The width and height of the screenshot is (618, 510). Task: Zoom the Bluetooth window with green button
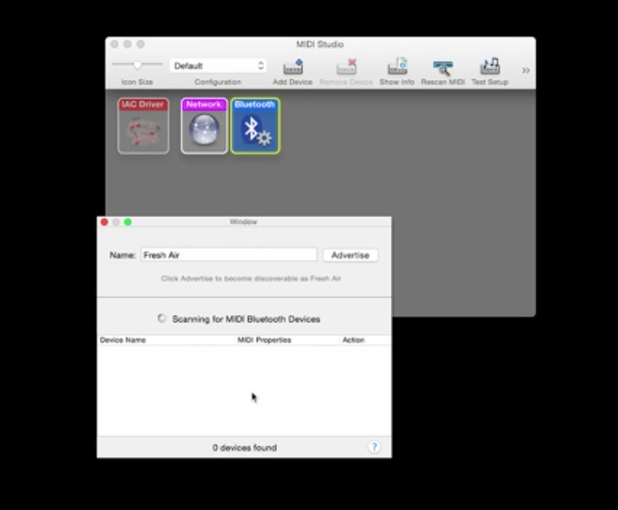tap(128, 222)
